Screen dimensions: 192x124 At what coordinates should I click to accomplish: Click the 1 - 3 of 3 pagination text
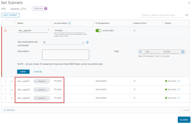[185, 110]
